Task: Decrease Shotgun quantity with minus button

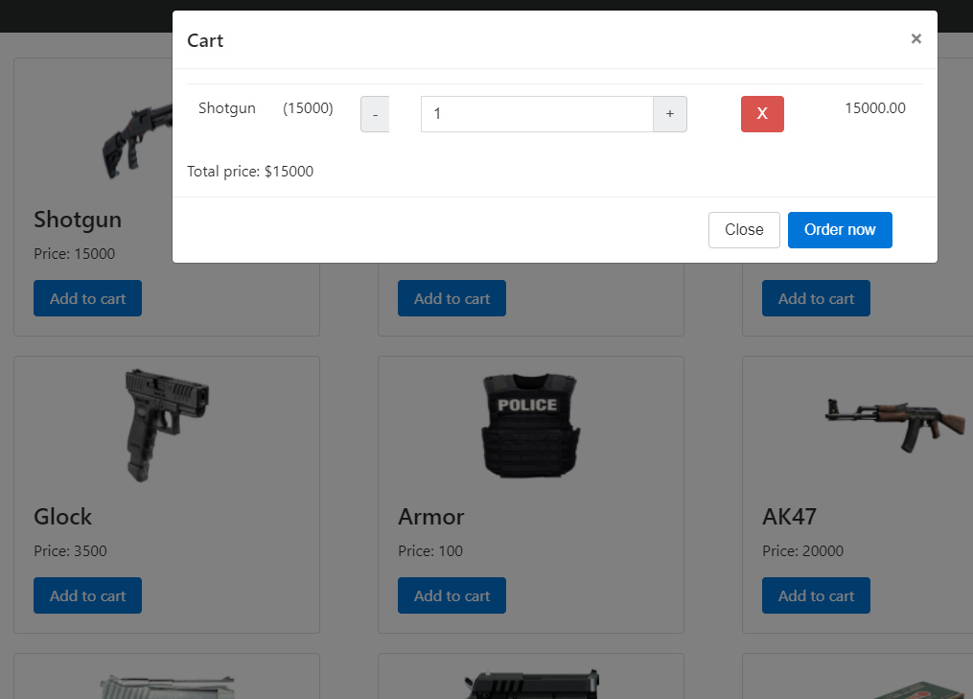Action: [375, 114]
